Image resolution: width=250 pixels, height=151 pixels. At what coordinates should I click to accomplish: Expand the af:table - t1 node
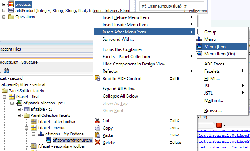click(19, 109)
